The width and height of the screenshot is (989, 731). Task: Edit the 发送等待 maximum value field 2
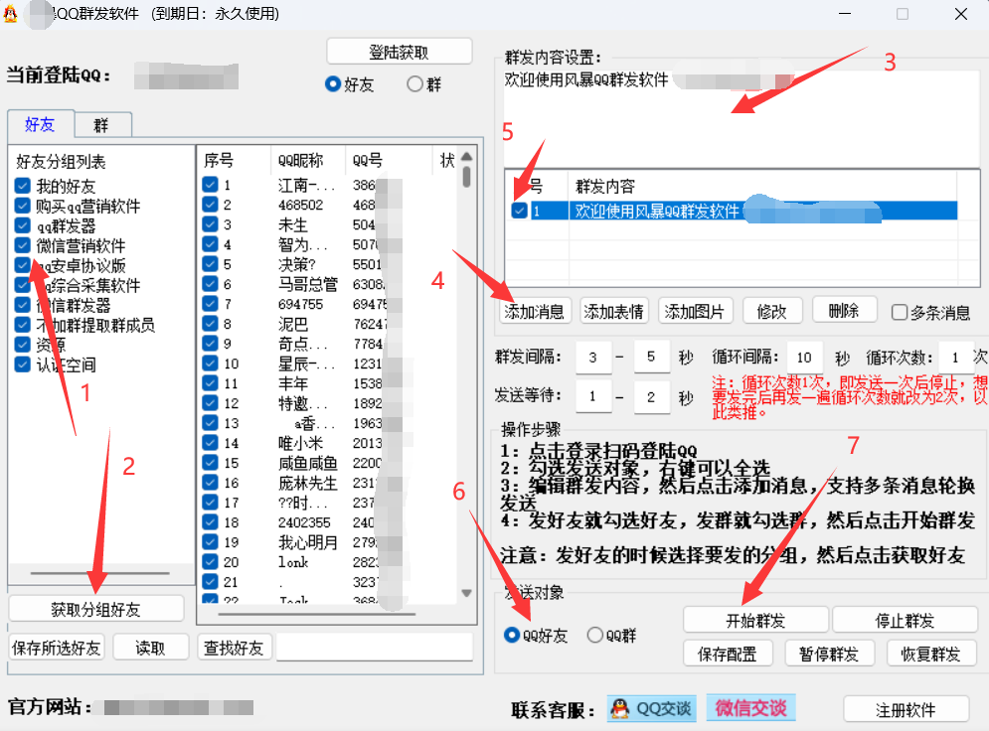652,396
